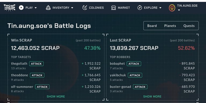
Task: Expand the Inventory dropdown arrow
Action: coord(72,8)
